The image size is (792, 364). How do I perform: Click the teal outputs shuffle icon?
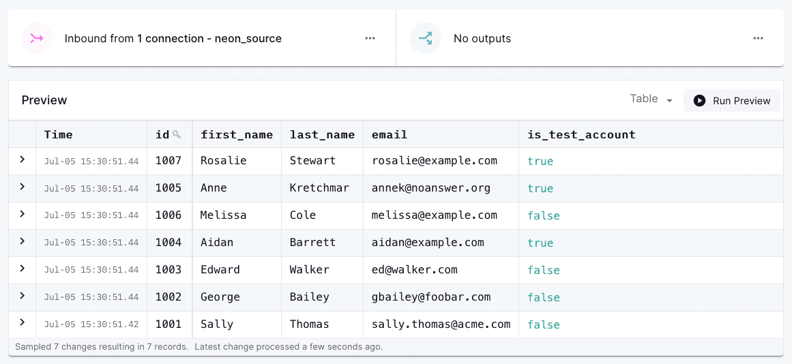pos(425,38)
